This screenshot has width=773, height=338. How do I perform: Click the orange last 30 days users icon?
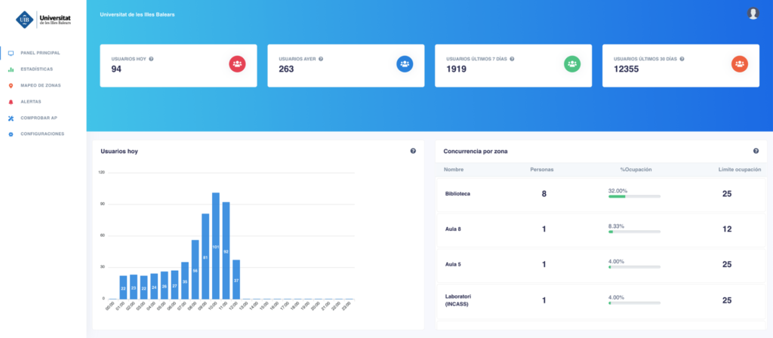(x=739, y=64)
